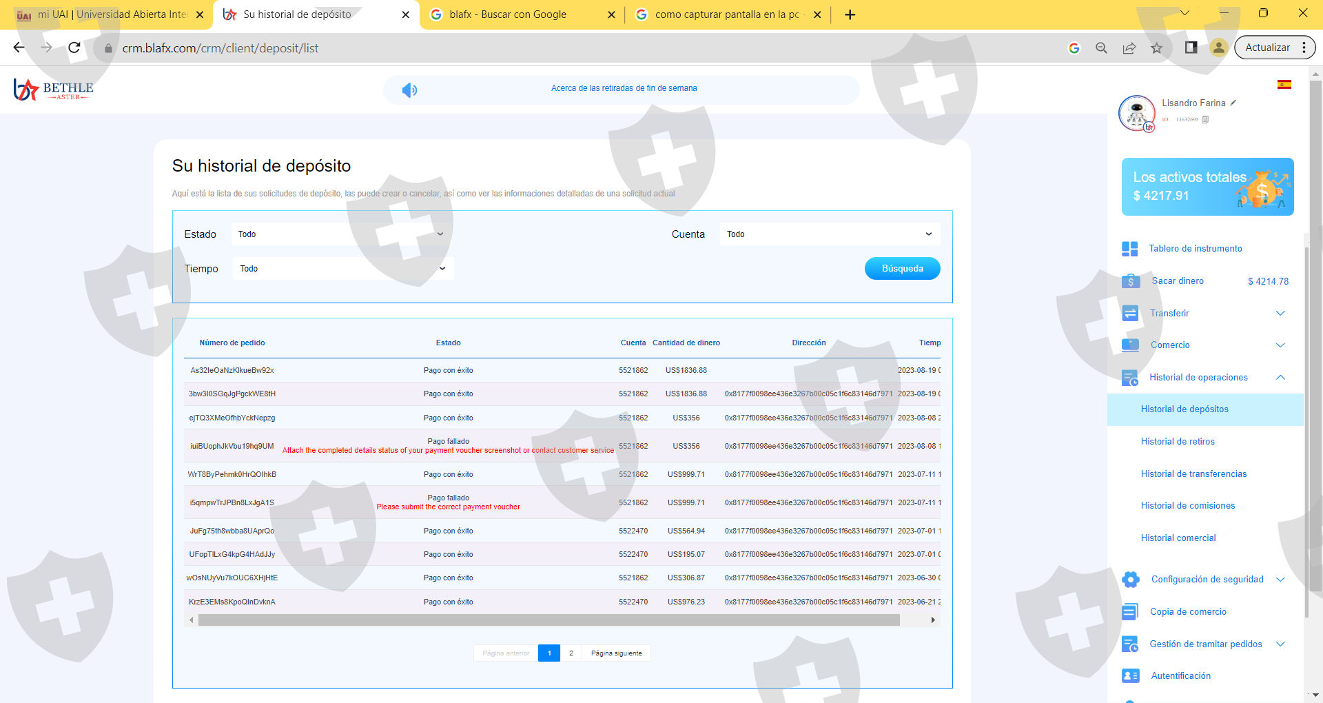The image size is (1323, 703).
Task: Go to page 2 of results
Action: (x=571, y=653)
